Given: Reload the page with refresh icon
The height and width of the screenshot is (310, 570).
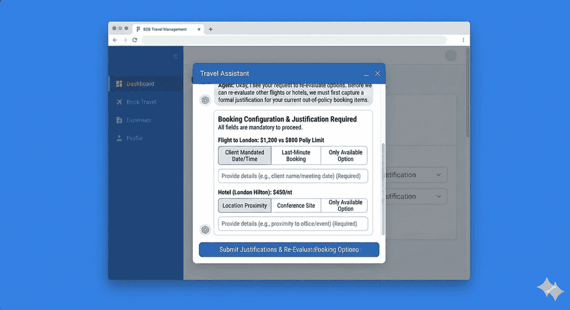Looking at the screenshot, I should click(x=135, y=40).
